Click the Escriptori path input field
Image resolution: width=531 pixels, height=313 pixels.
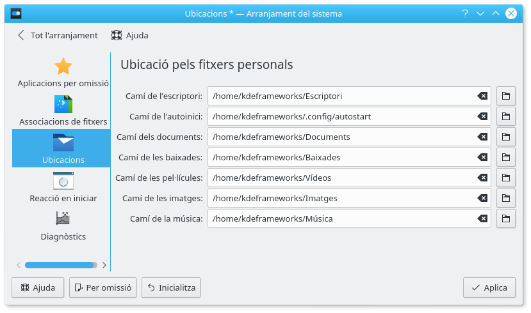[343, 96]
